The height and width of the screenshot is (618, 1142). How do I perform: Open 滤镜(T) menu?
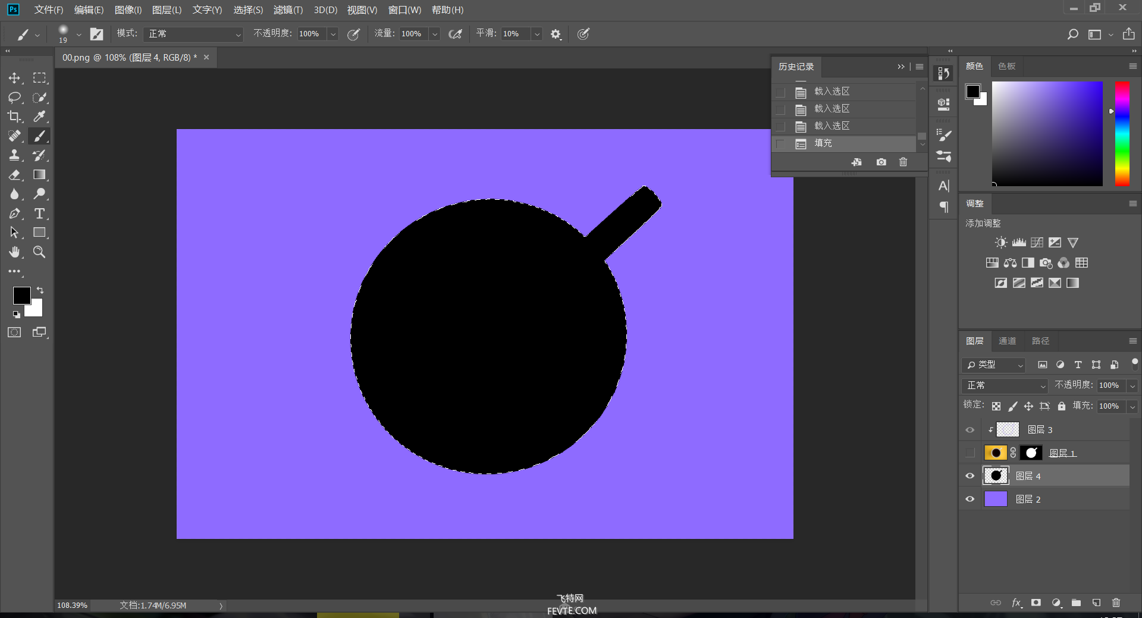(288, 10)
